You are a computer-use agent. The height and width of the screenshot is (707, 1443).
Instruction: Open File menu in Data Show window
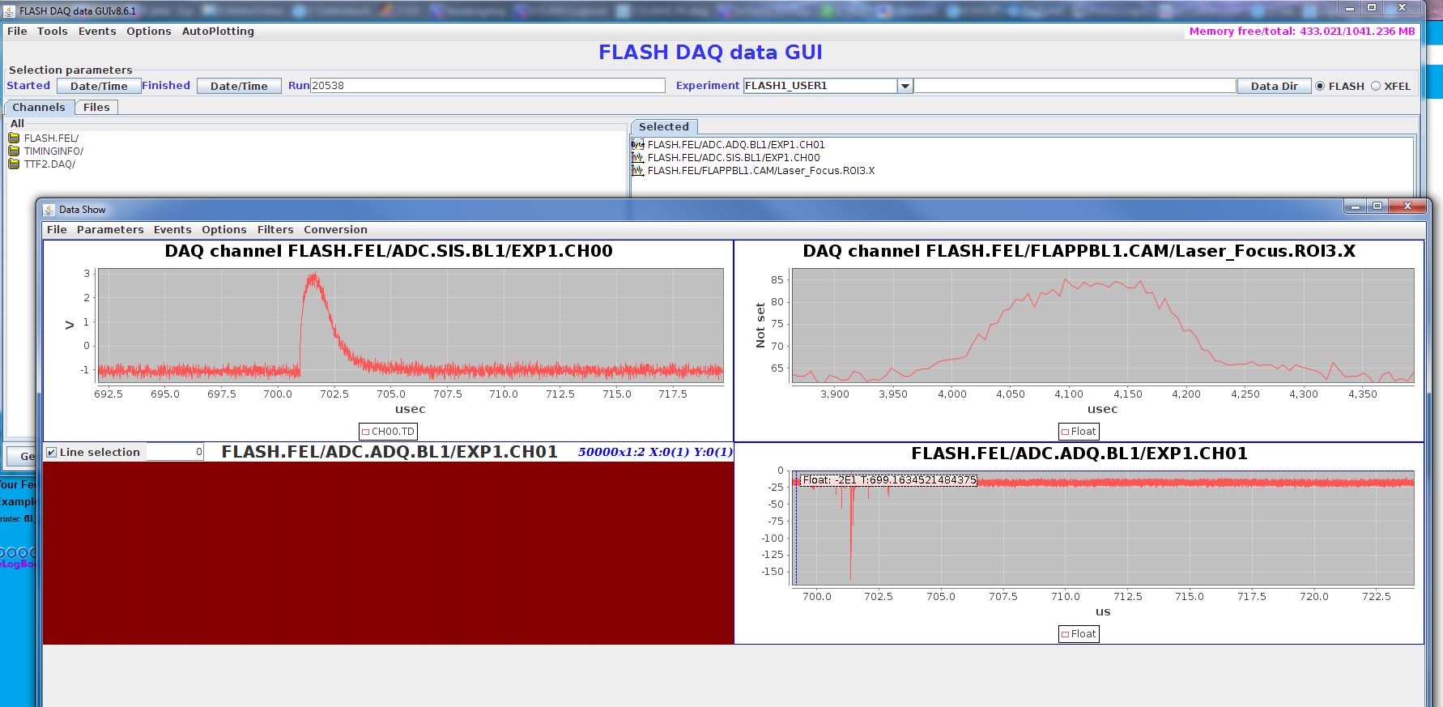57,230
